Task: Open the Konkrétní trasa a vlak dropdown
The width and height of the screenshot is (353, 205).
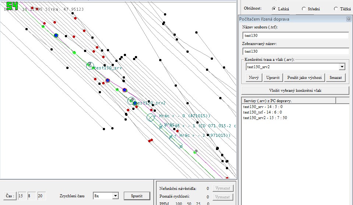Action: click(x=342, y=67)
